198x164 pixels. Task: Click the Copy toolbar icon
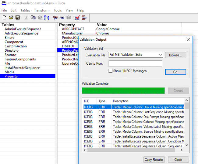pyautogui.click(x=33, y=18)
